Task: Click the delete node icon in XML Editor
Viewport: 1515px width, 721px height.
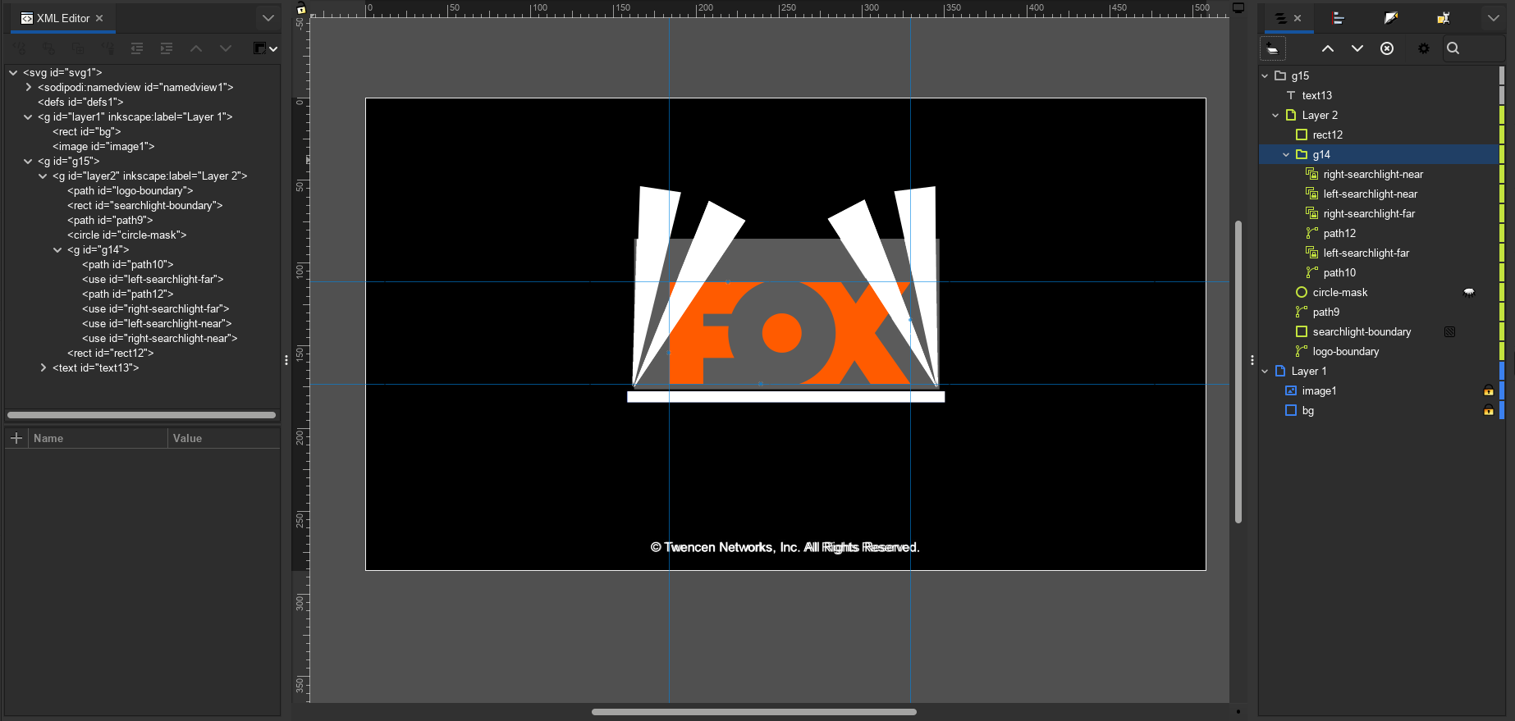Action: 108,48
